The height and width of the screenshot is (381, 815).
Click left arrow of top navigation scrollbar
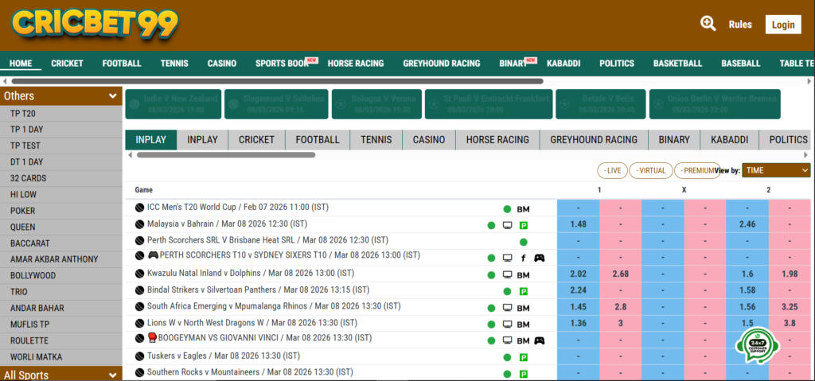click(5, 81)
